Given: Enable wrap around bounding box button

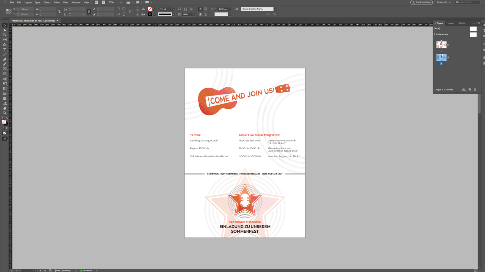Looking at the screenshot, I should pyautogui.click(x=205, y=9).
